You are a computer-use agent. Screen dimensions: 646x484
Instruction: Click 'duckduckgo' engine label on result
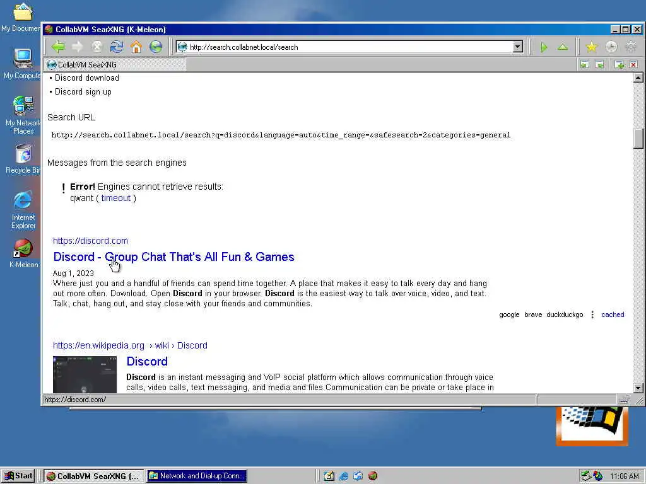tap(565, 314)
